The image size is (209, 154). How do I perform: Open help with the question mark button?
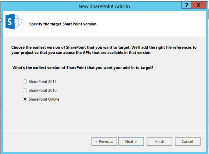[x=187, y=5]
